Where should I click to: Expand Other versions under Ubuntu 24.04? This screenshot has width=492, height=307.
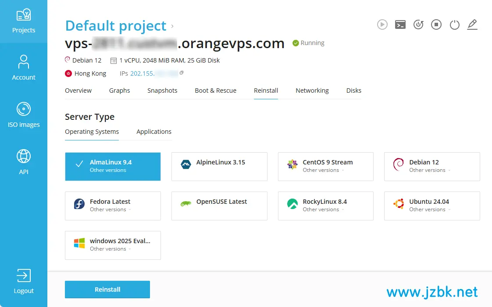tap(430, 209)
